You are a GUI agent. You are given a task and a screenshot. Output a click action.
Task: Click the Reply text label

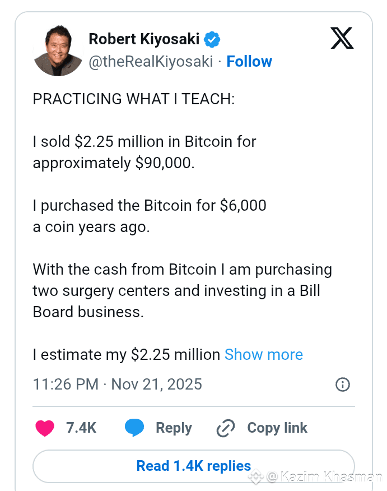[x=174, y=428]
